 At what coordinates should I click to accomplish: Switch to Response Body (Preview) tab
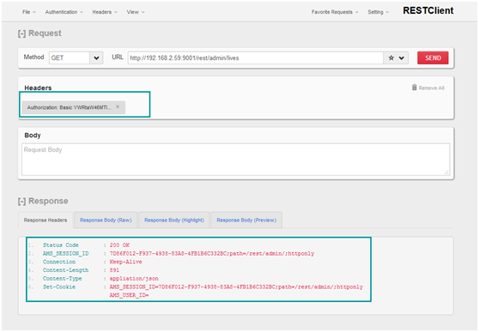click(246, 220)
